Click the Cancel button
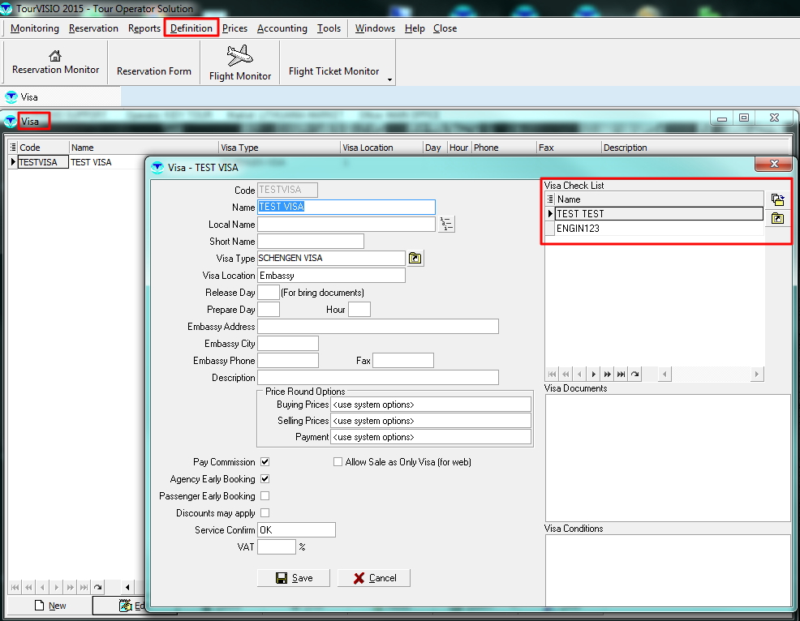This screenshot has width=800, height=621. point(374,578)
